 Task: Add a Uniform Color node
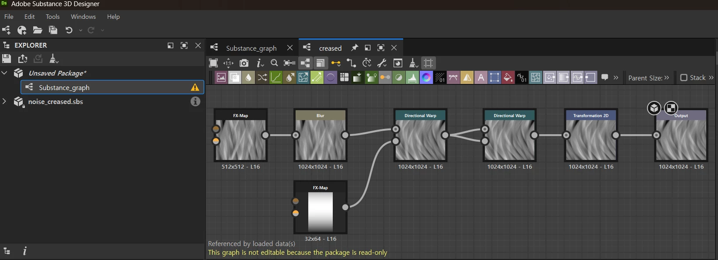pos(508,78)
